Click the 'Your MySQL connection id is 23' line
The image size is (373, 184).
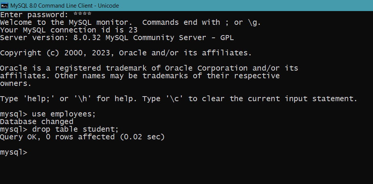tap(69, 30)
